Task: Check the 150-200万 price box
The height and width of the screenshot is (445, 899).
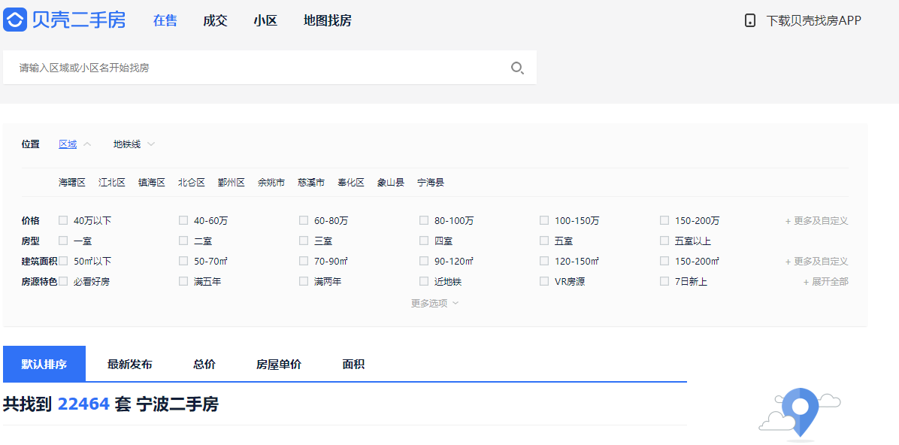Action: 664,220
